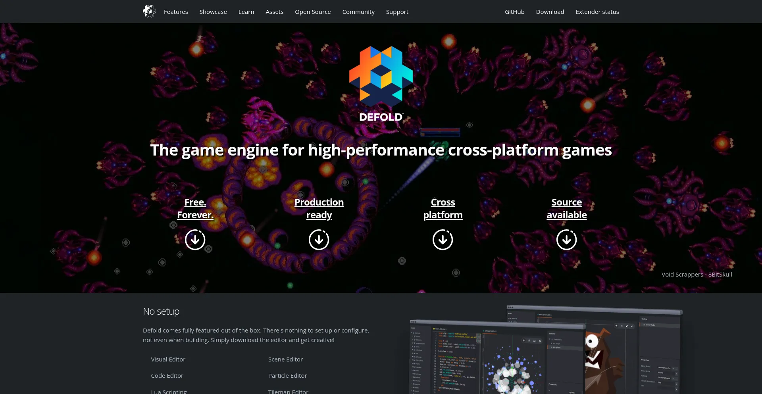Click the down-arrow icon under Source available
Viewport: 762px width, 394px height.
[566, 240]
